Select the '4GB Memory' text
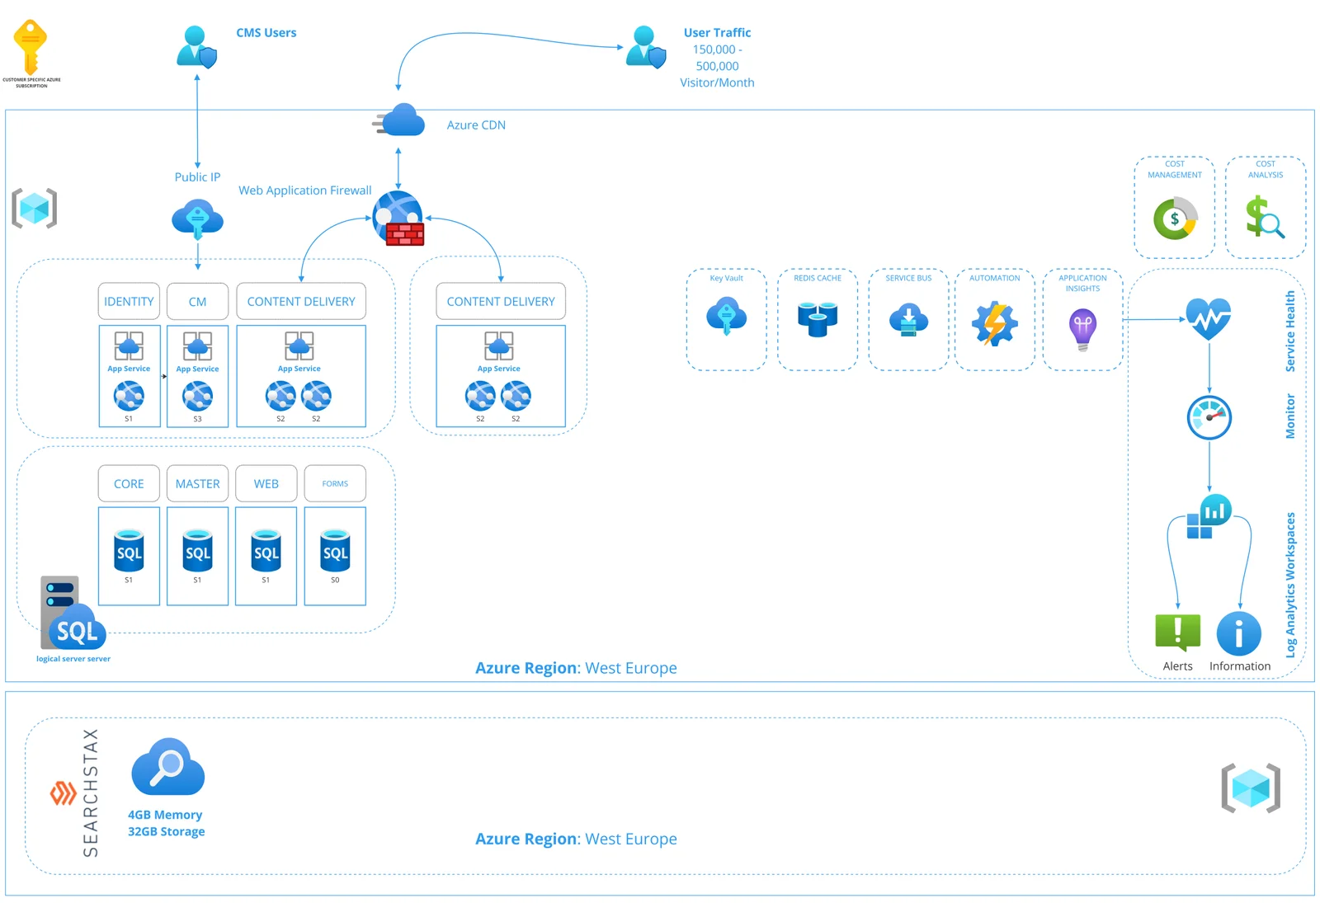The width and height of the screenshot is (1320, 903). (x=165, y=815)
